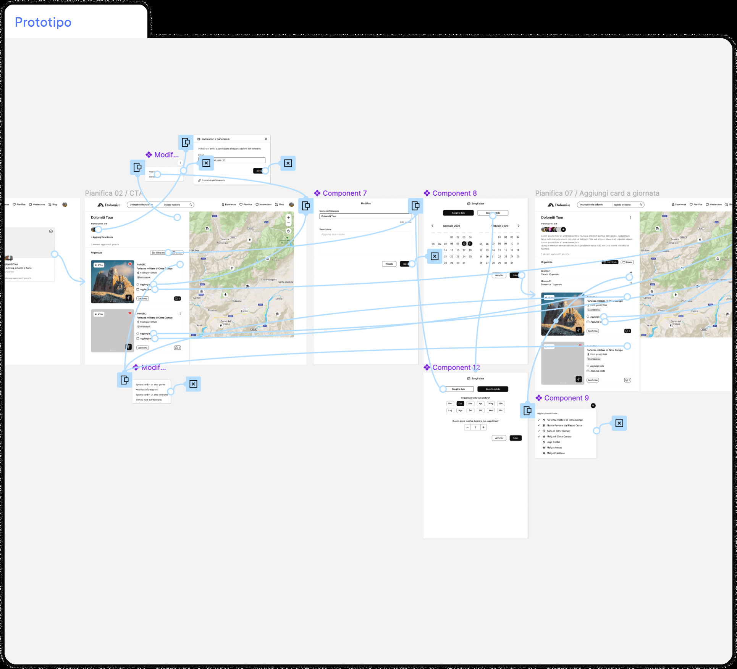The image size is (737, 669).
Task: Click close-overlay icon next to Component 9 list
Action: (x=619, y=423)
